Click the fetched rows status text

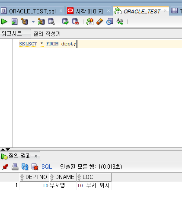(91, 167)
